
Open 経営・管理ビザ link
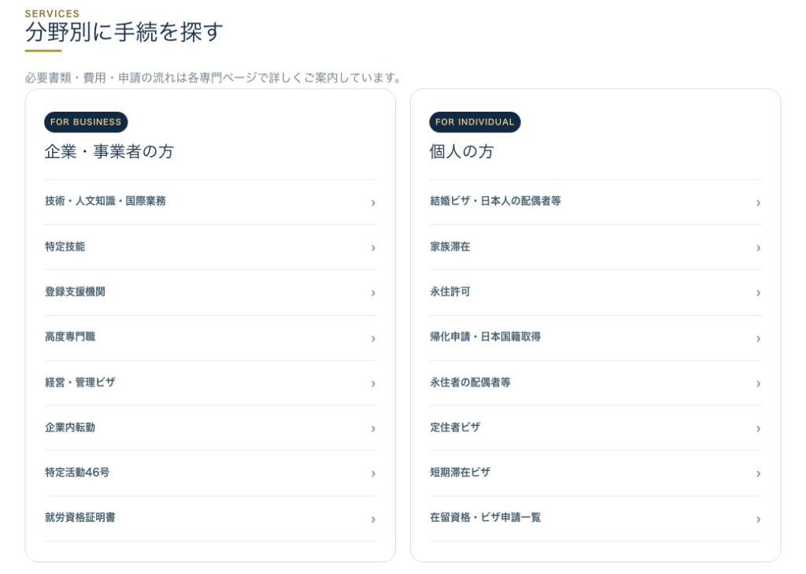210,383
